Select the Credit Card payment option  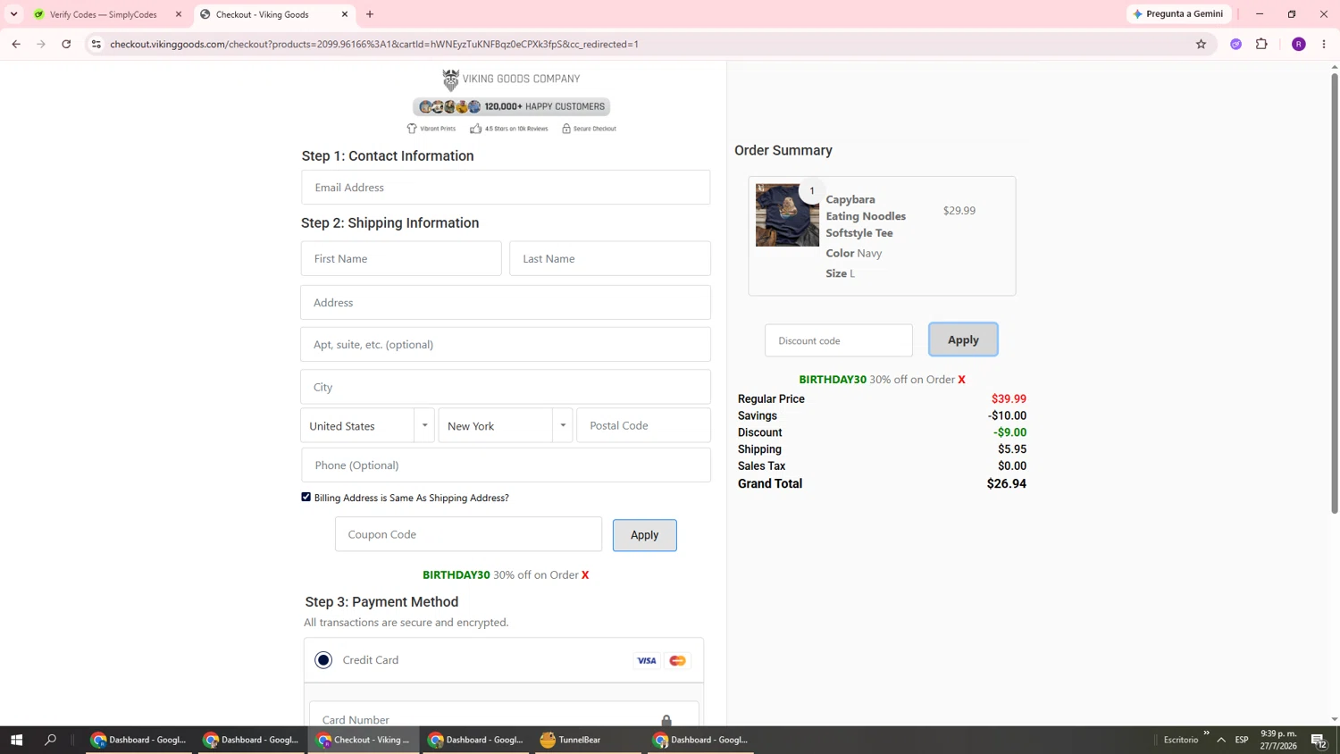click(x=323, y=660)
